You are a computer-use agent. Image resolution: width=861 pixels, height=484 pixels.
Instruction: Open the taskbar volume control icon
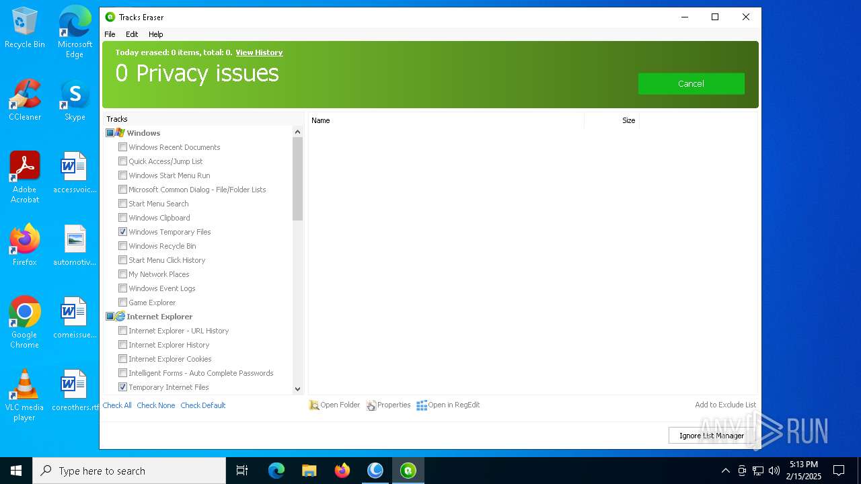(774, 471)
